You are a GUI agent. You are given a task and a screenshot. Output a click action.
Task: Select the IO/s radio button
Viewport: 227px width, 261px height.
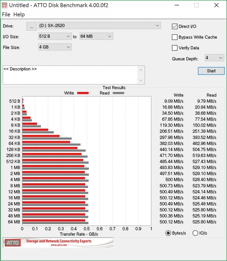195,233
